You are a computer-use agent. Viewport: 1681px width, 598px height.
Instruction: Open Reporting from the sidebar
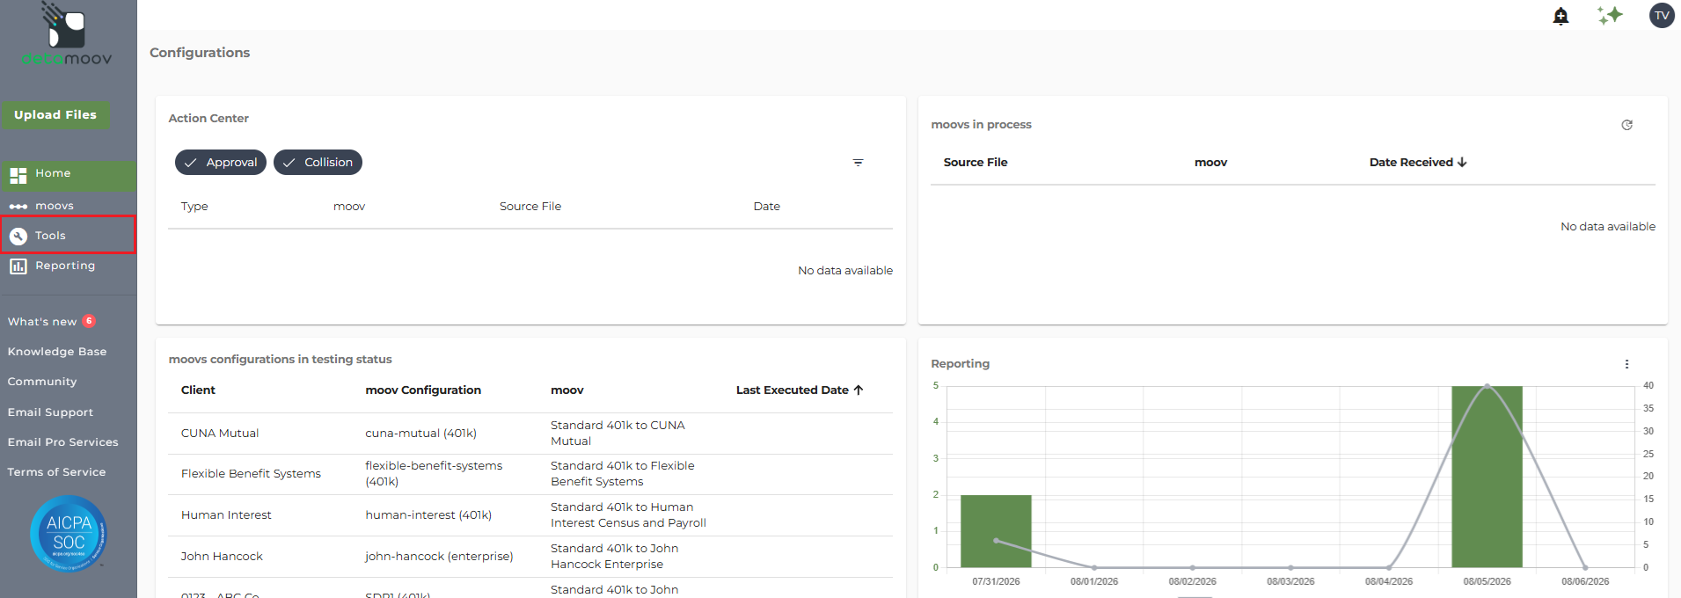(x=68, y=266)
